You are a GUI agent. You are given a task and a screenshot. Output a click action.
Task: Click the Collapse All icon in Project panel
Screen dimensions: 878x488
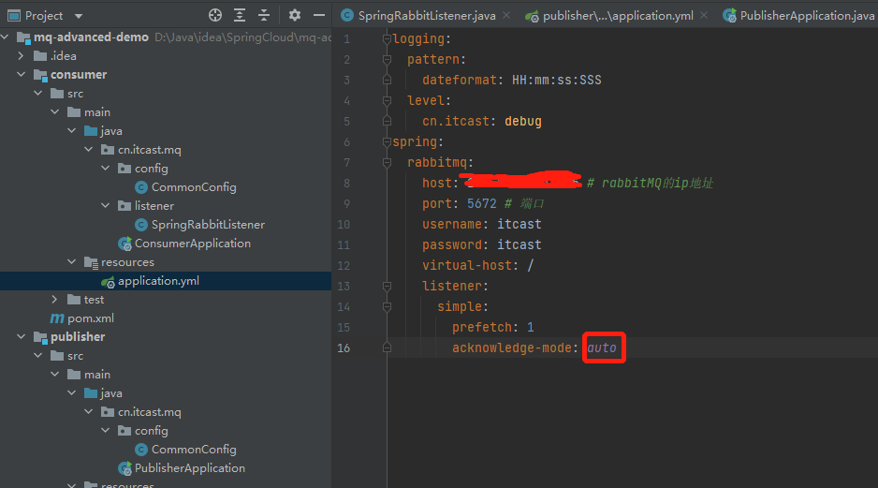(x=264, y=15)
